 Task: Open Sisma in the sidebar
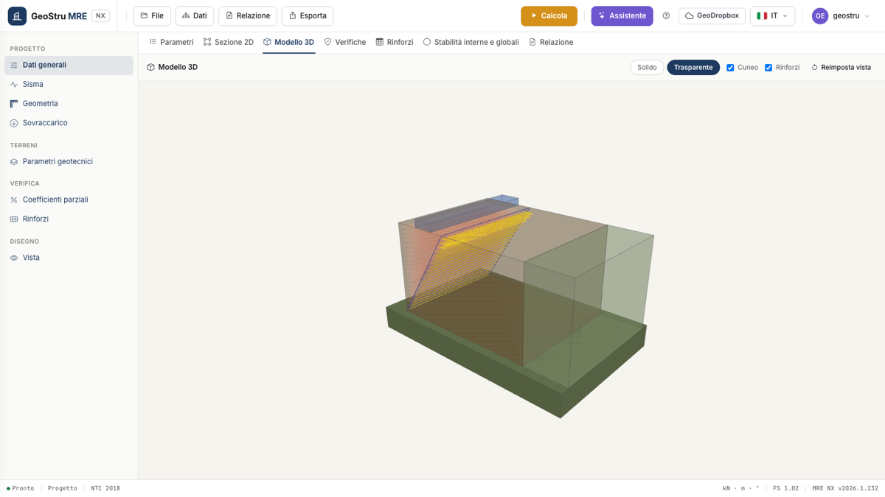(x=69, y=85)
